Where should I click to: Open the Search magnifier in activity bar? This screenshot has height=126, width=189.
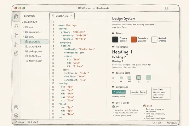(x=16, y=26)
